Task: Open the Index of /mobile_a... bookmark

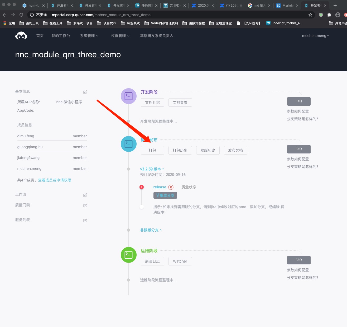Action: (284, 23)
